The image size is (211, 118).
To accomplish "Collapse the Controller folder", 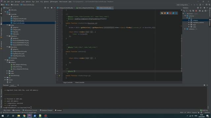I will (x=7, y=14).
